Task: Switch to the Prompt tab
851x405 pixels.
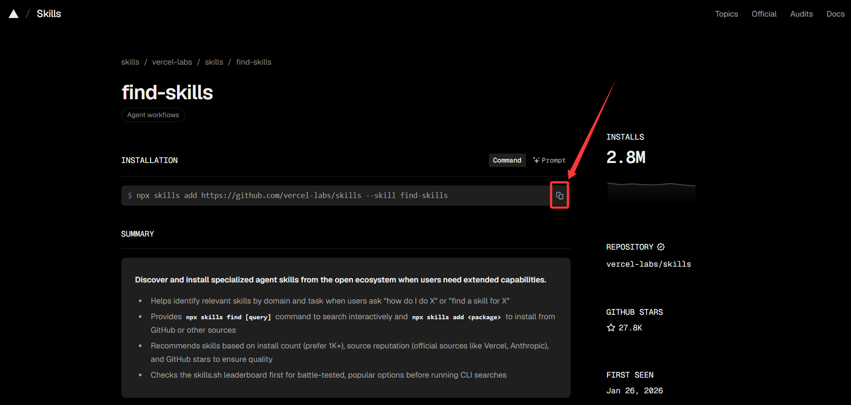Action: pos(549,160)
